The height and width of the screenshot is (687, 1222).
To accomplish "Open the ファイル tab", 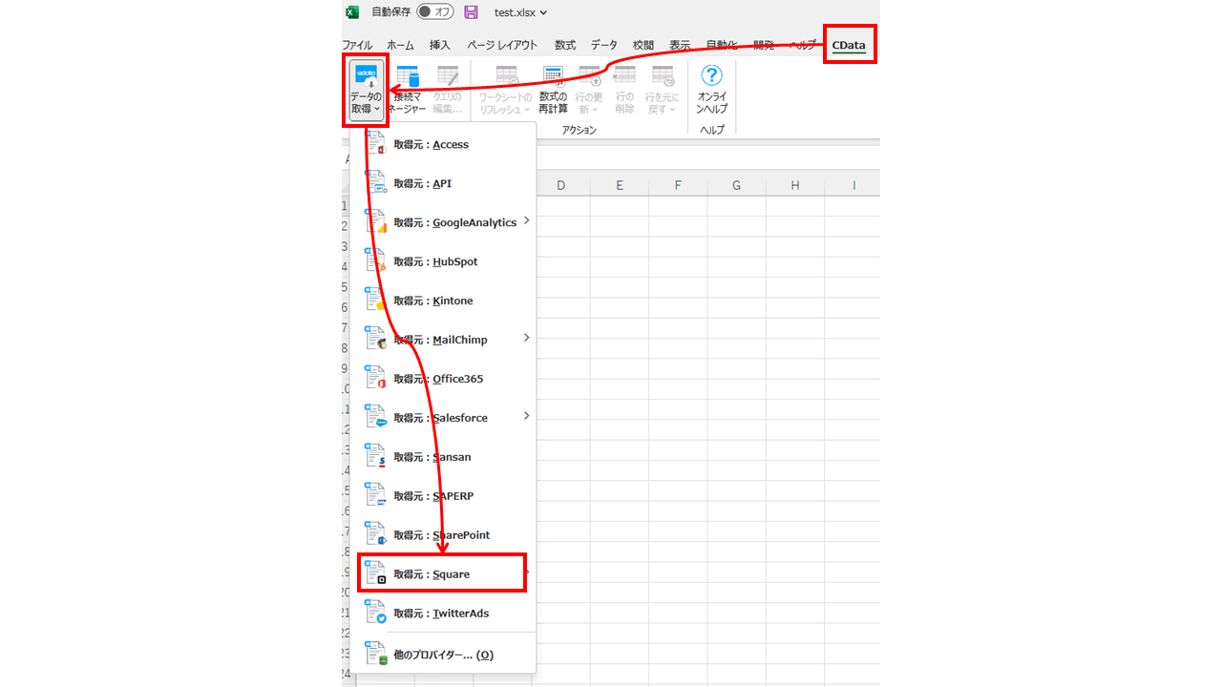I will 358,45.
